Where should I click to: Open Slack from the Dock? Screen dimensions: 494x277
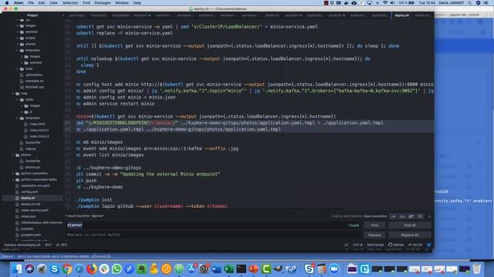pos(104,269)
